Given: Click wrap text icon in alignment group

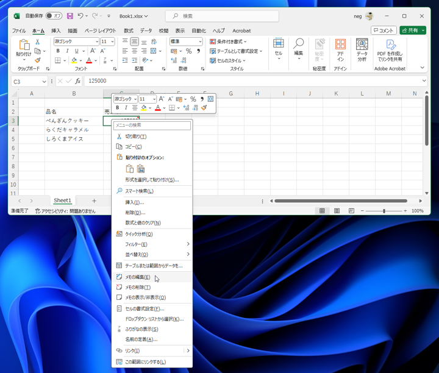Looking at the screenshot, I should [154, 41].
